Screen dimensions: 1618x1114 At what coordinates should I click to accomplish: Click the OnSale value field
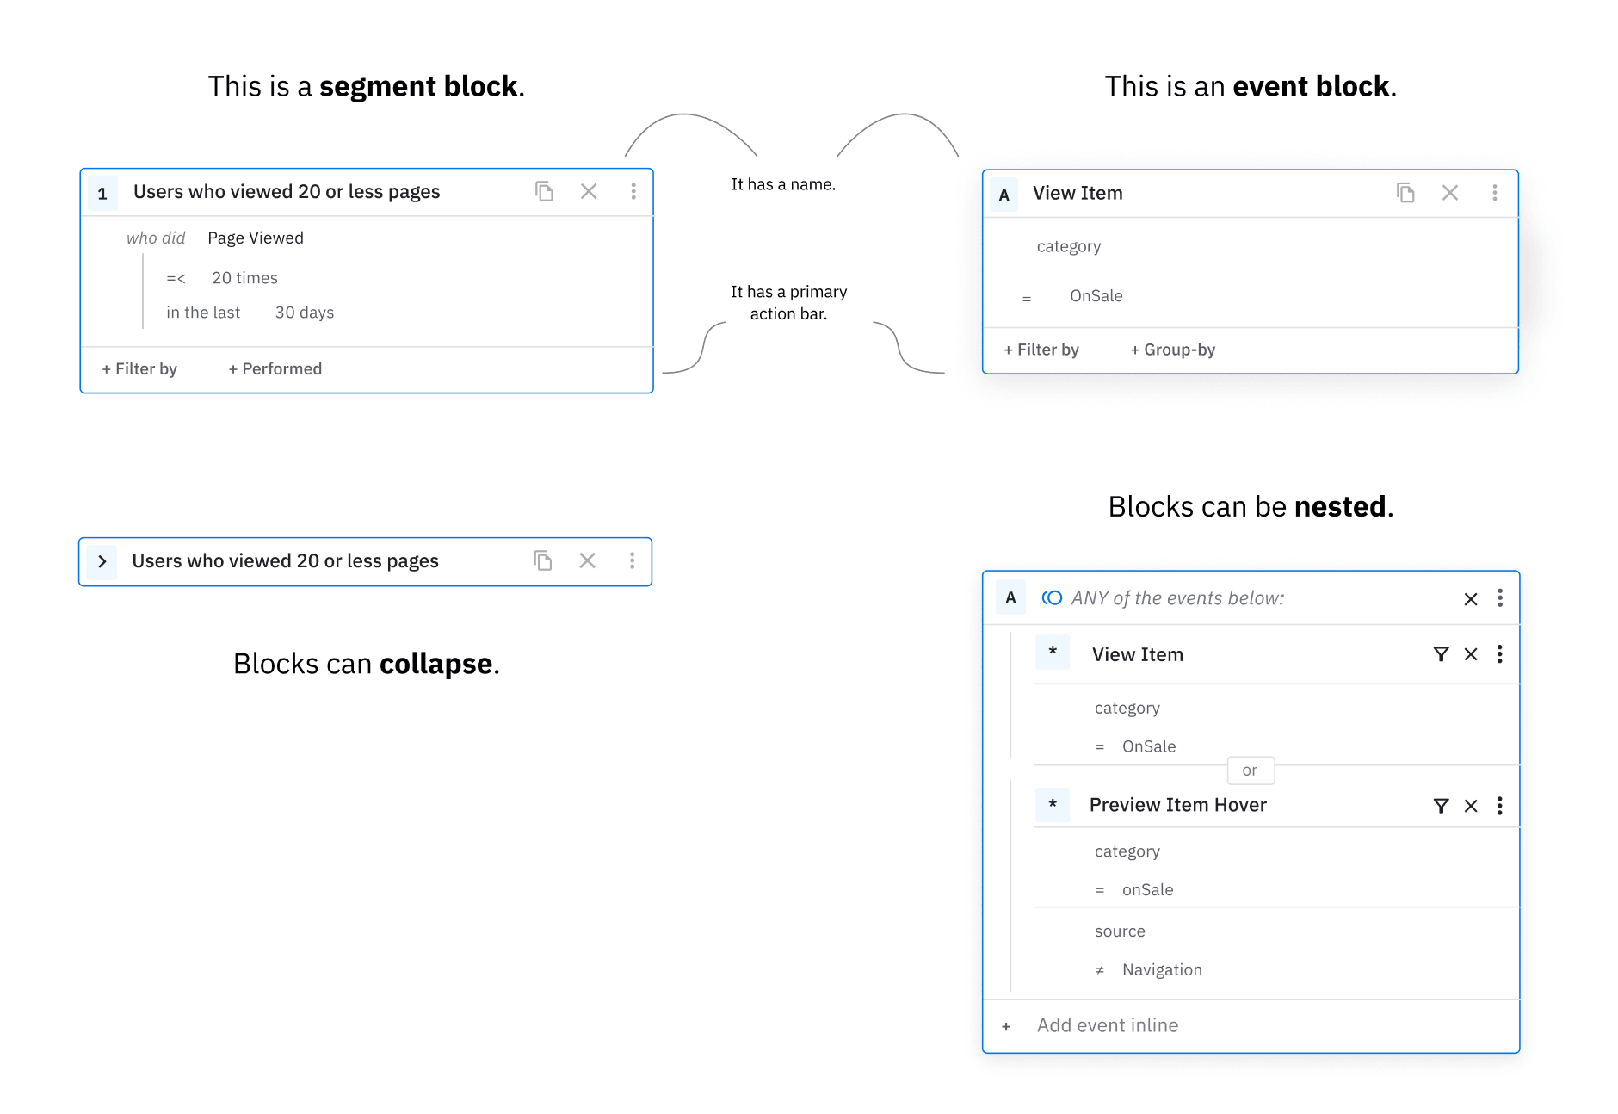[1096, 295]
